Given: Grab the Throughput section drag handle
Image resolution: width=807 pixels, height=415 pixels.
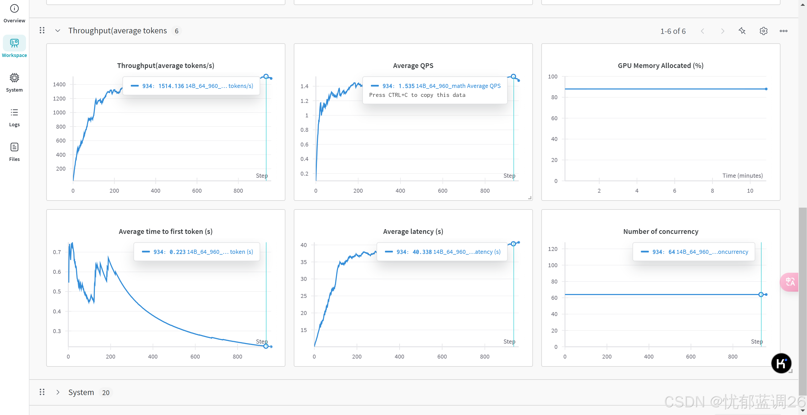Looking at the screenshot, I should pyautogui.click(x=42, y=30).
